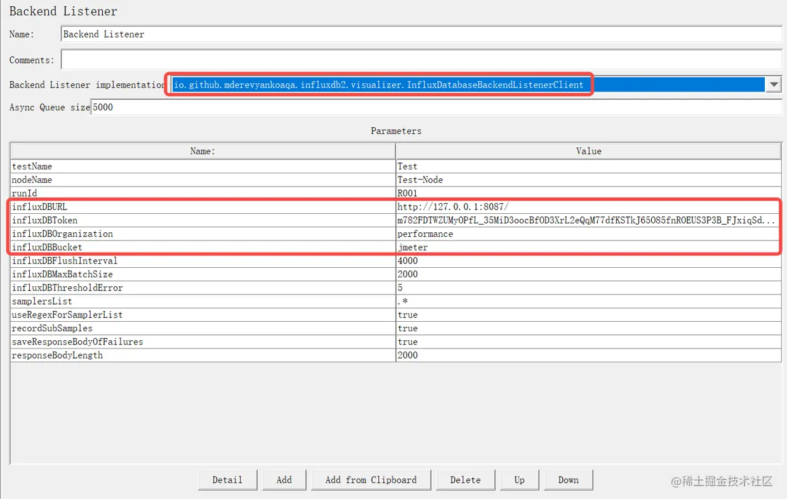The width and height of the screenshot is (787, 502).
Task: Select the influxDBMaxBatchSize name cell
Action: pos(203,274)
